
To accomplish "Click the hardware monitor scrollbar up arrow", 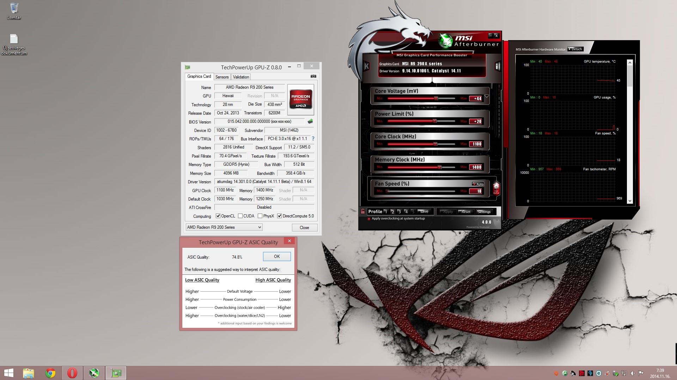I will pyautogui.click(x=630, y=62).
